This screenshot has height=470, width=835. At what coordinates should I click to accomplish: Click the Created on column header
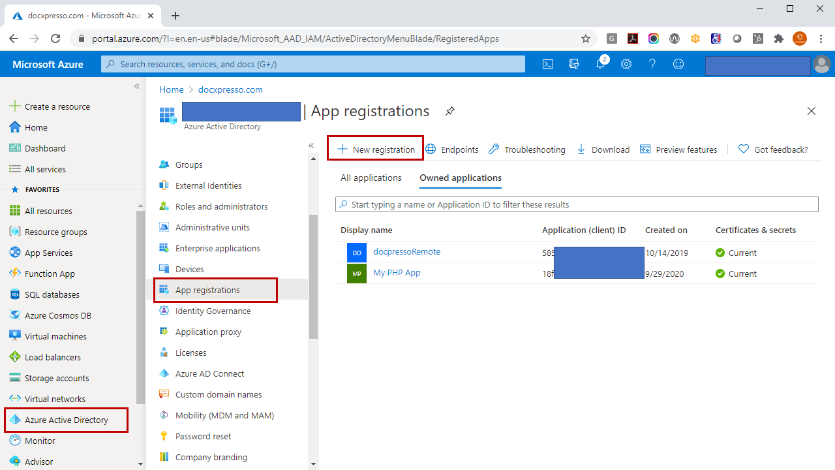click(666, 230)
